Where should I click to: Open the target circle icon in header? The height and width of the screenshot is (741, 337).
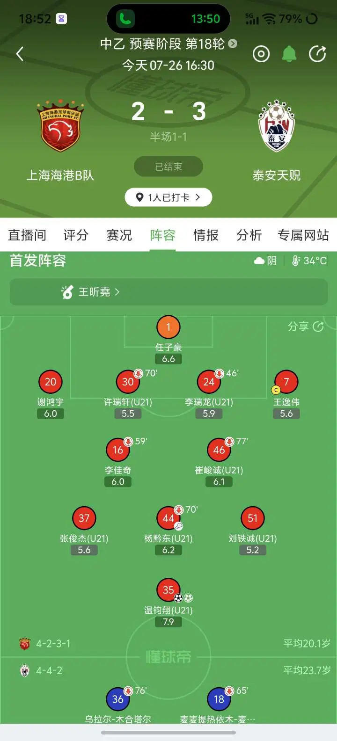point(261,54)
